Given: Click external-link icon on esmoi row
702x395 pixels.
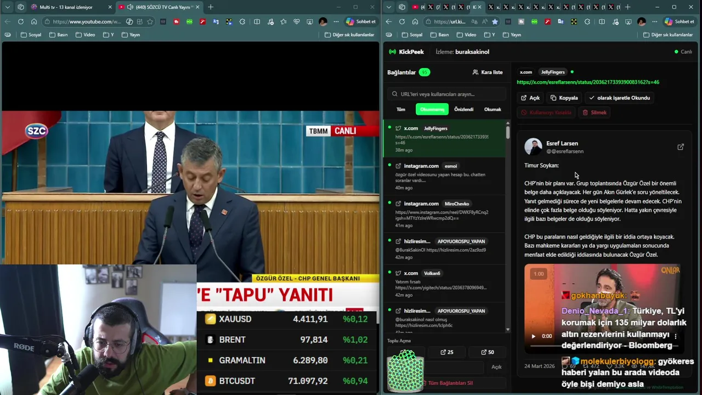Looking at the screenshot, I should tap(398, 166).
